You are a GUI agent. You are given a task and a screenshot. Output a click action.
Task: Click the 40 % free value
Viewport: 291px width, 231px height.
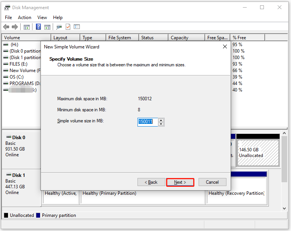[x=238, y=90]
